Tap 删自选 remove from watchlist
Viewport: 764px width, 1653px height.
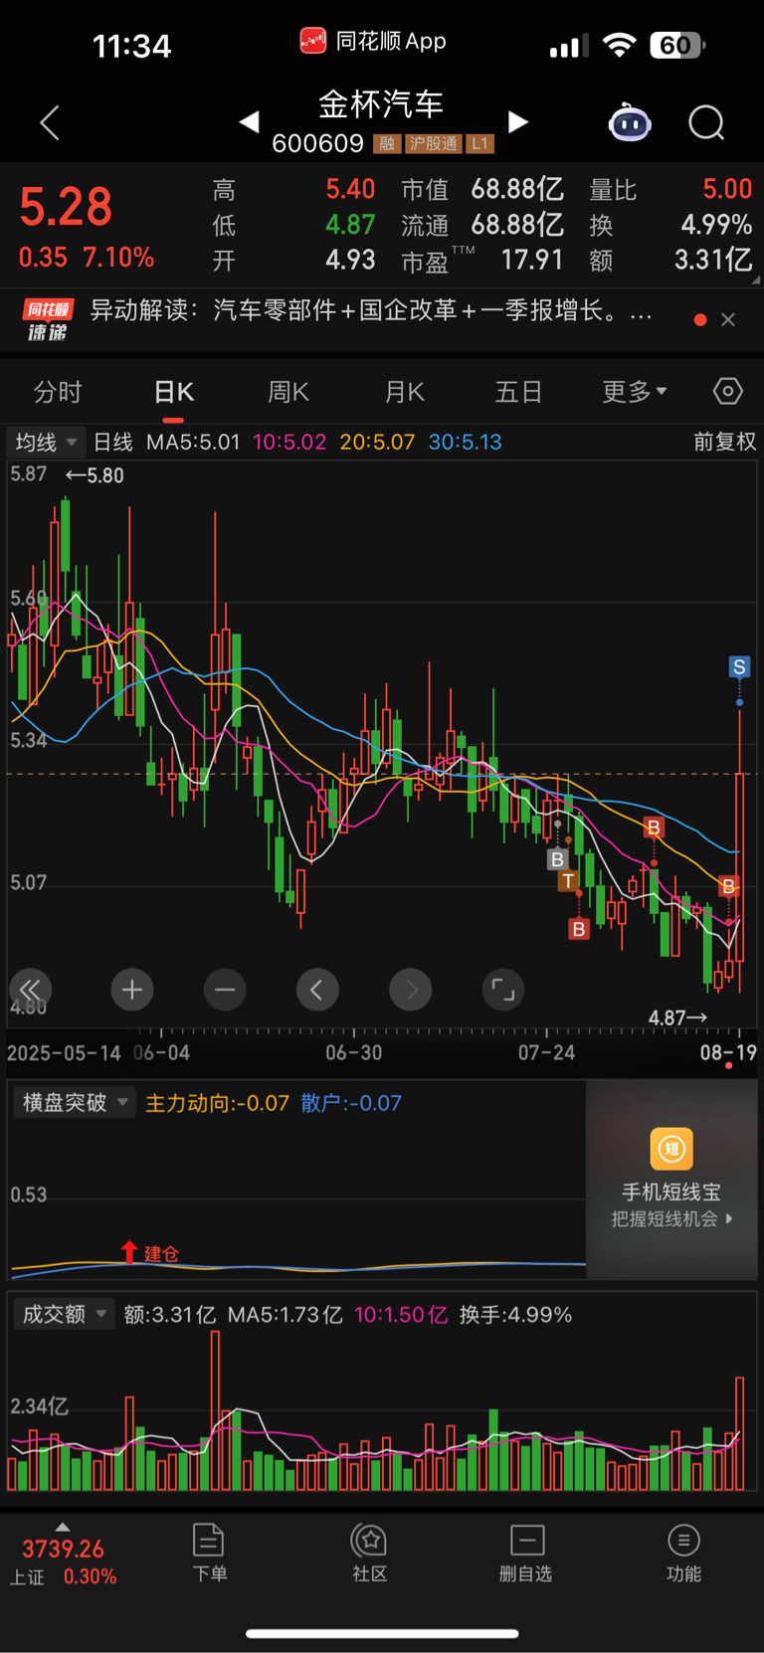point(526,1553)
